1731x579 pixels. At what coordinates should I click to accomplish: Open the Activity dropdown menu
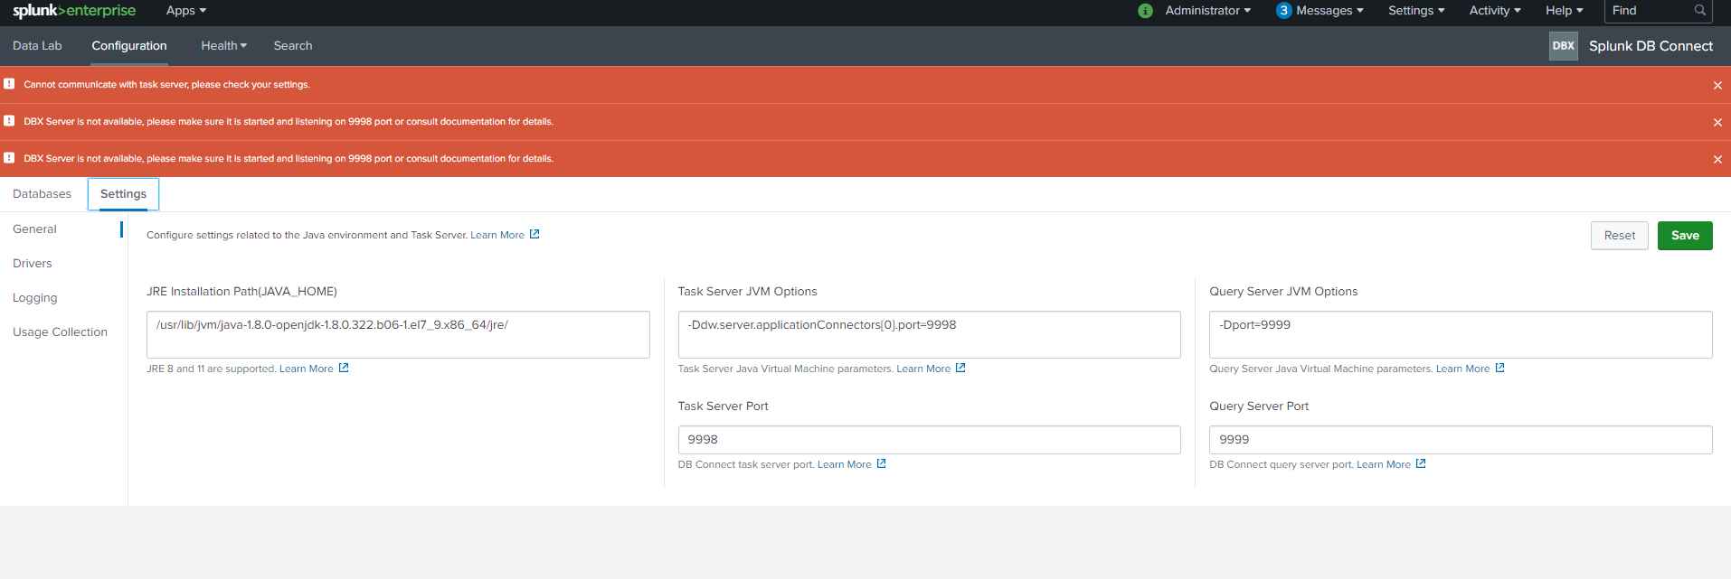click(x=1494, y=11)
